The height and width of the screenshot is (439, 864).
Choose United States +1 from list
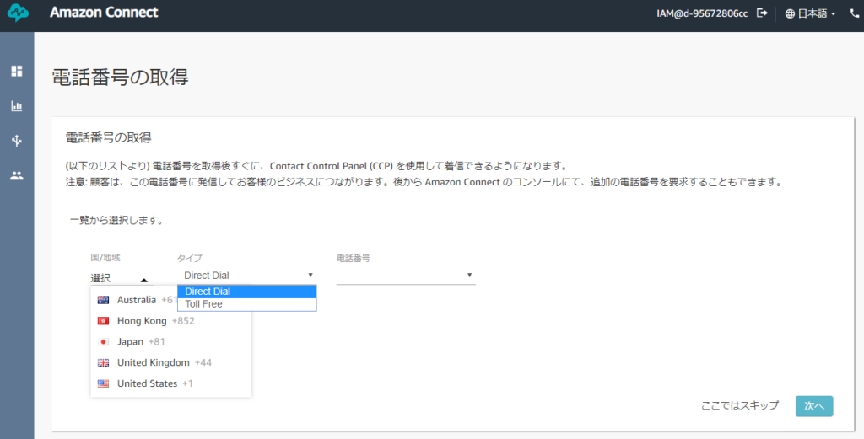point(170,383)
